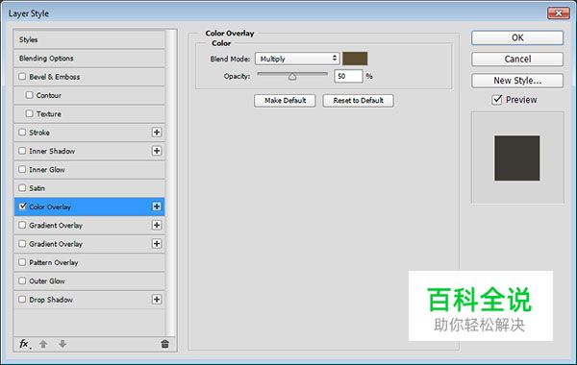Enable the Contour checkbox
This screenshot has width=577, height=365.
click(30, 95)
